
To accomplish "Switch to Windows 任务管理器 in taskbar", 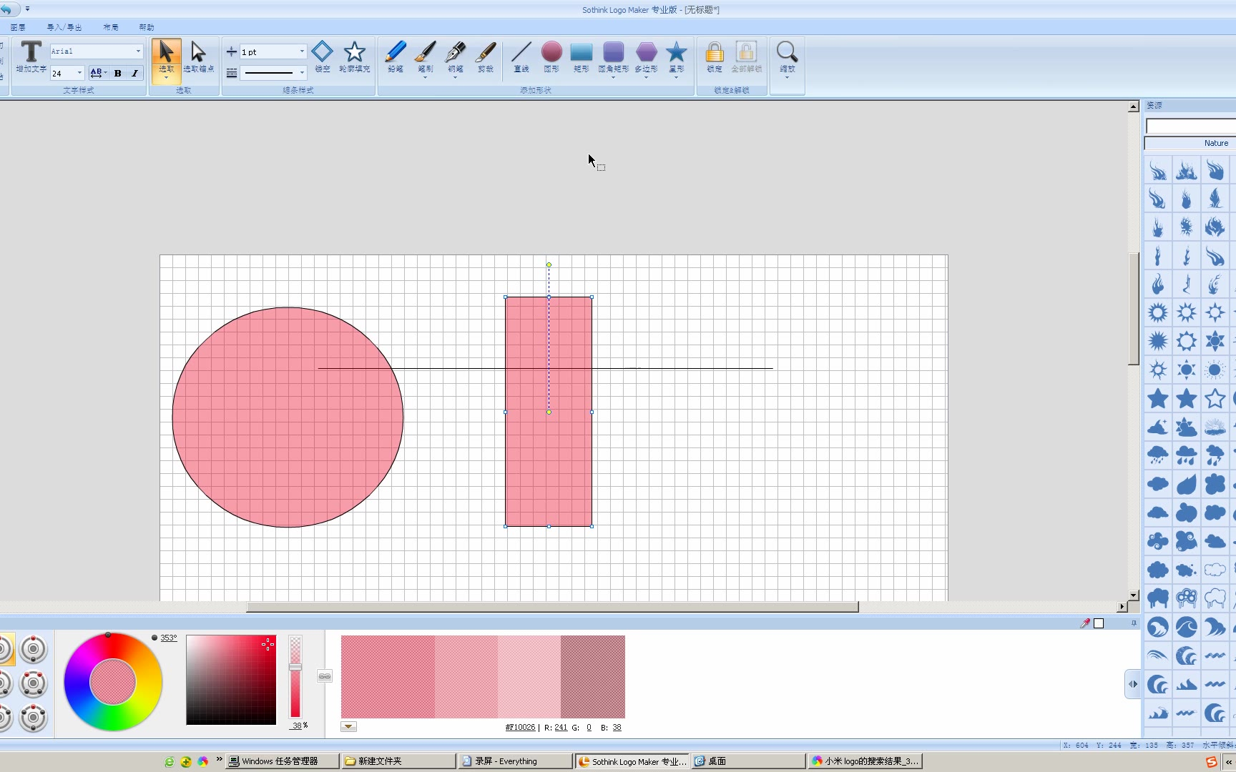I will pos(280,761).
